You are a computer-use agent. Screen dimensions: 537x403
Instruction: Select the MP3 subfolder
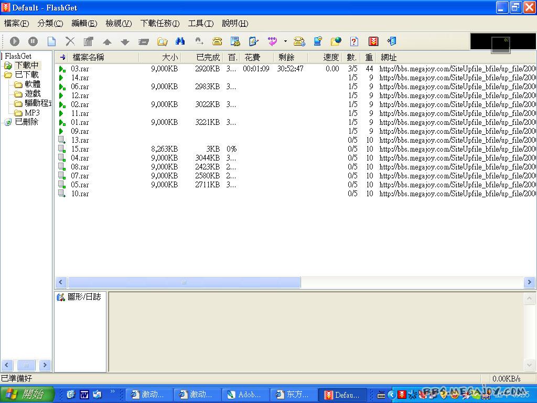coord(32,113)
